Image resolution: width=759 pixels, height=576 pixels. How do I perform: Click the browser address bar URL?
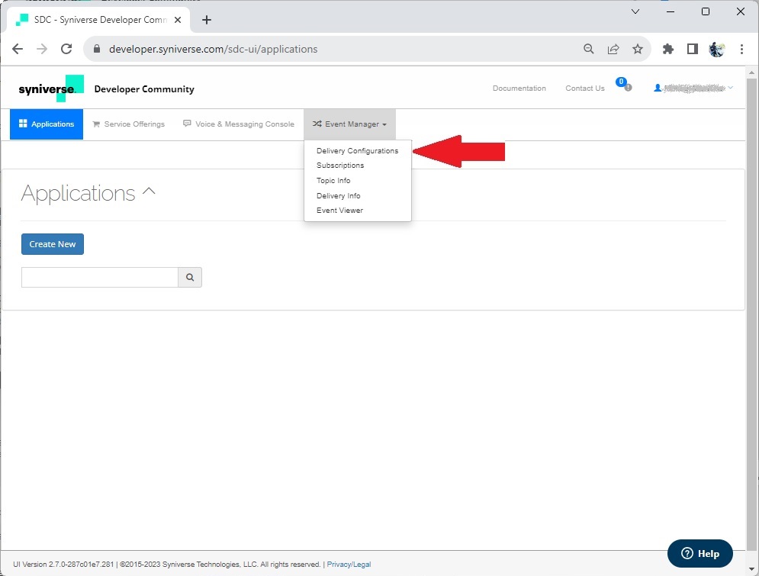point(213,49)
